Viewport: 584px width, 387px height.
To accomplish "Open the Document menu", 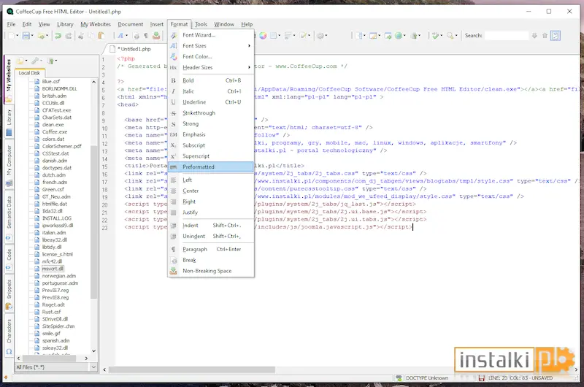I will point(131,24).
